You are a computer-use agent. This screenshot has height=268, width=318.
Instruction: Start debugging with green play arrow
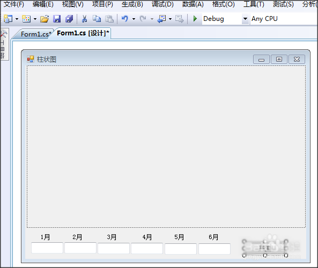pos(195,19)
